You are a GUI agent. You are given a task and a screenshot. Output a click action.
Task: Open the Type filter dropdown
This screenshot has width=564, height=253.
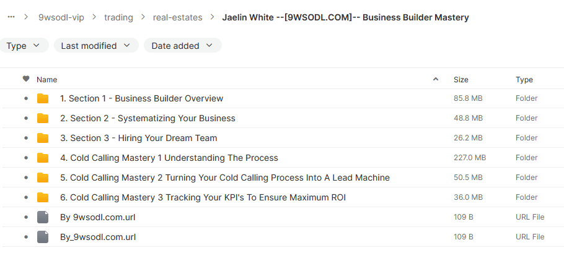(24, 45)
